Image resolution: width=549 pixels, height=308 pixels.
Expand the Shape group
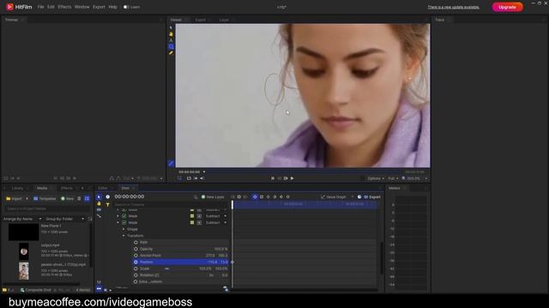click(x=124, y=229)
